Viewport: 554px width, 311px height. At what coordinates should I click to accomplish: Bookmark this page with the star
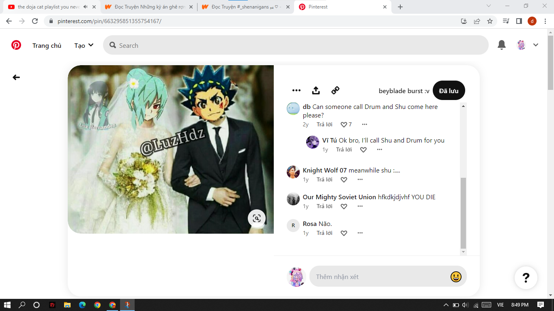tap(490, 21)
